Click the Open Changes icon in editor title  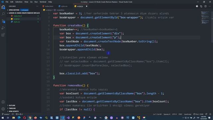201,6
